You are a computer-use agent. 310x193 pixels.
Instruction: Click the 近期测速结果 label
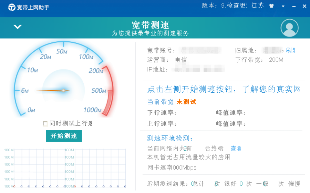(167, 184)
